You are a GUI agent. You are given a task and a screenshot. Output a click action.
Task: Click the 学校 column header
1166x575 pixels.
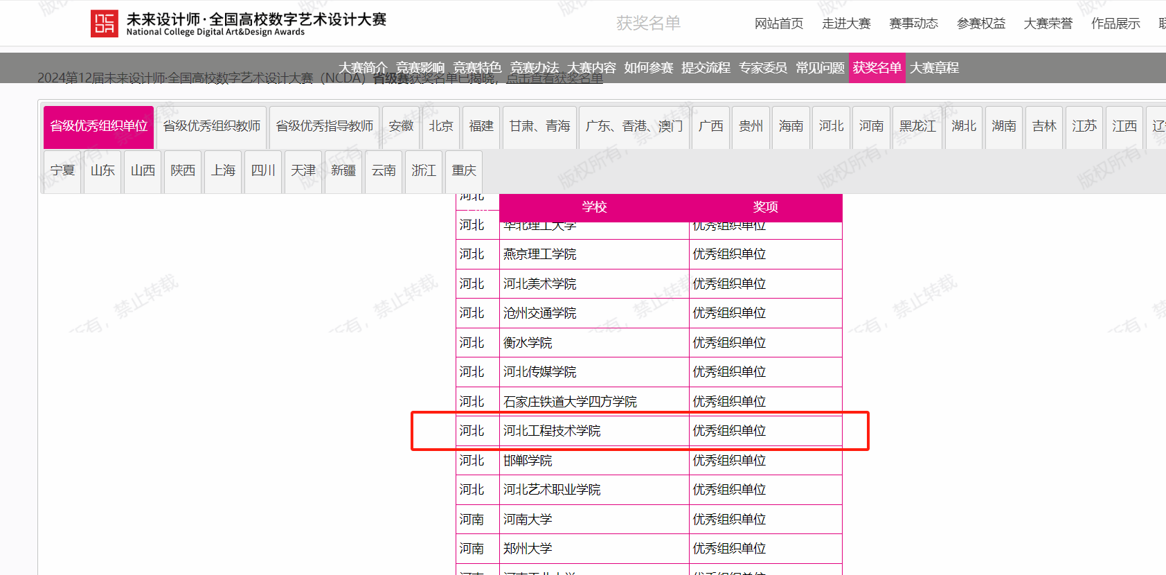click(594, 207)
